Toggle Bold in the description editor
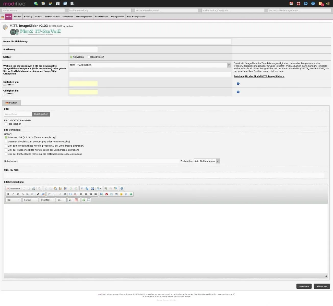Image resolution: width=333 pixels, height=306 pixels. click(8, 194)
